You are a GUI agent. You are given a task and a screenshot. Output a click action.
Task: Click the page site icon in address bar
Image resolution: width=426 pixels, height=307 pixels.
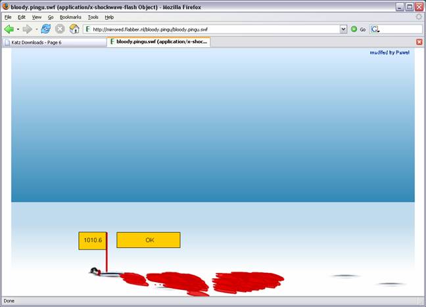click(x=87, y=29)
